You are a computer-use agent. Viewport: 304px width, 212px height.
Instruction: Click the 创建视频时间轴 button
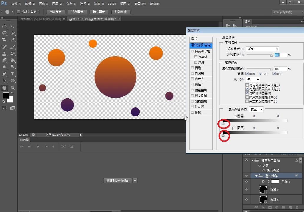118,181
